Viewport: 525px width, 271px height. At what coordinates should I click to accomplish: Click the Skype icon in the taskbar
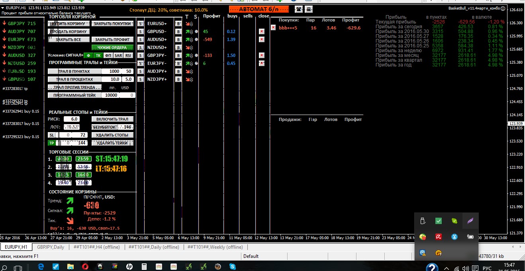point(232,267)
